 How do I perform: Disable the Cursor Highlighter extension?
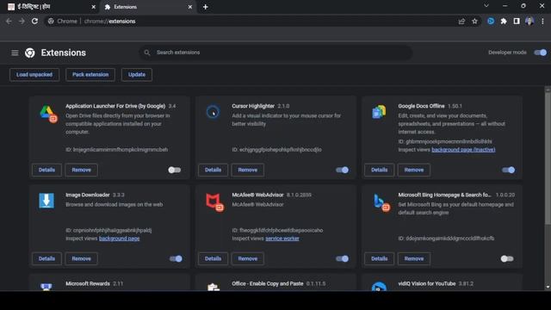pos(342,170)
